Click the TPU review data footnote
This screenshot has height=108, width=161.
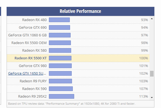point(72,104)
